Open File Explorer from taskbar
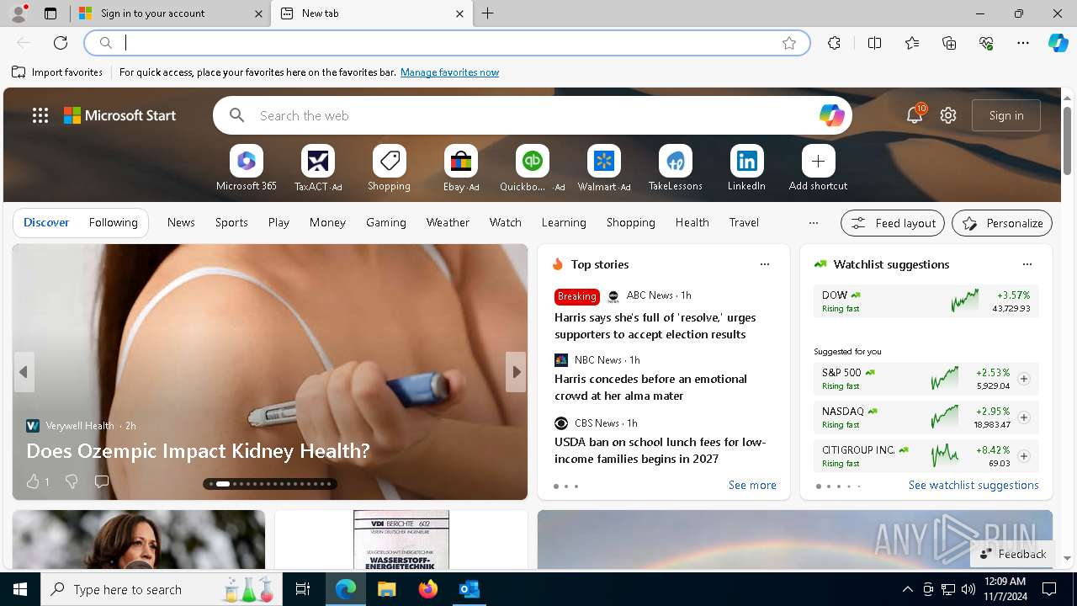Viewport: 1077px width, 606px height. point(387,589)
